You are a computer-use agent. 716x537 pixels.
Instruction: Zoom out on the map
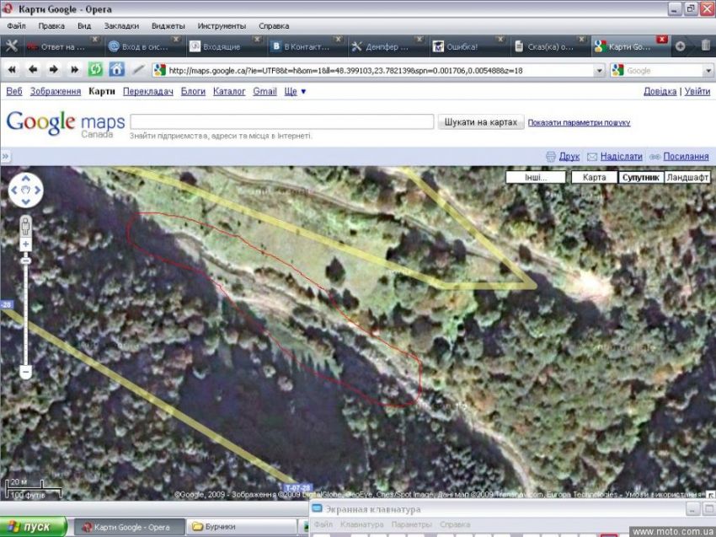point(25,372)
